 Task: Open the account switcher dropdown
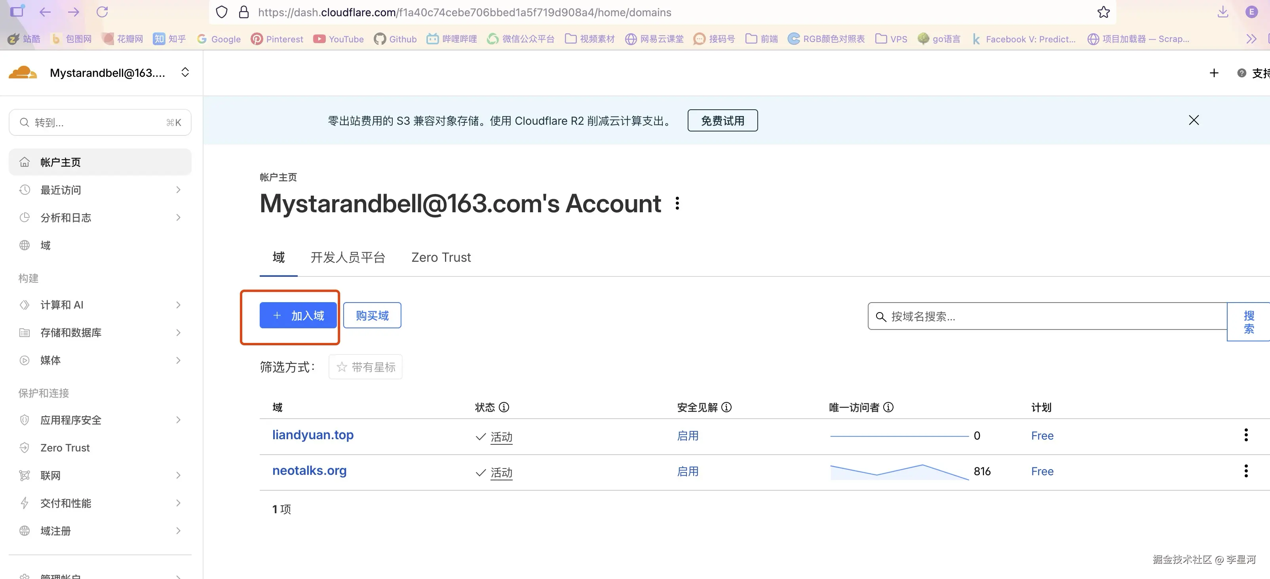click(185, 72)
